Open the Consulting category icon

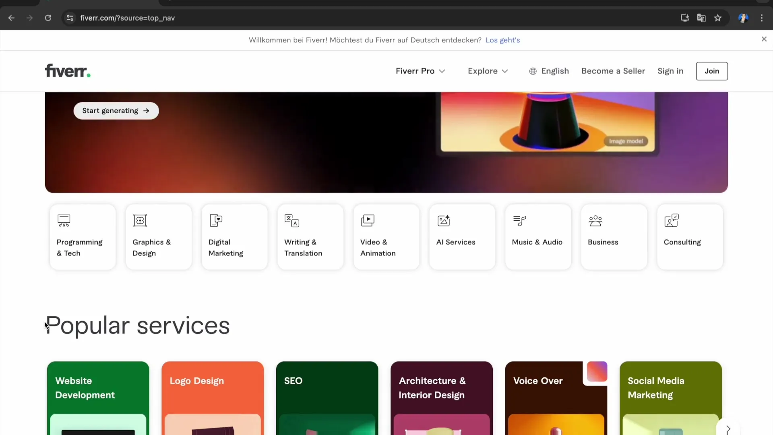click(x=672, y=220)
